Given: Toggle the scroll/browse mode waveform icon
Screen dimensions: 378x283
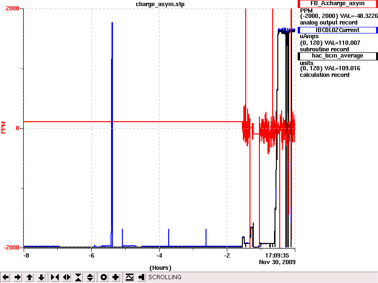Looking at the screenshot, I should [x=129, y=277].
